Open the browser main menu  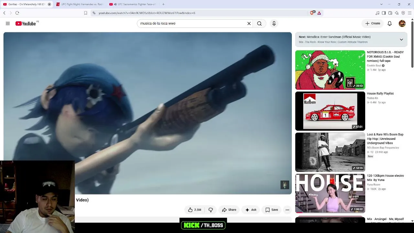[x=410, y=13]
